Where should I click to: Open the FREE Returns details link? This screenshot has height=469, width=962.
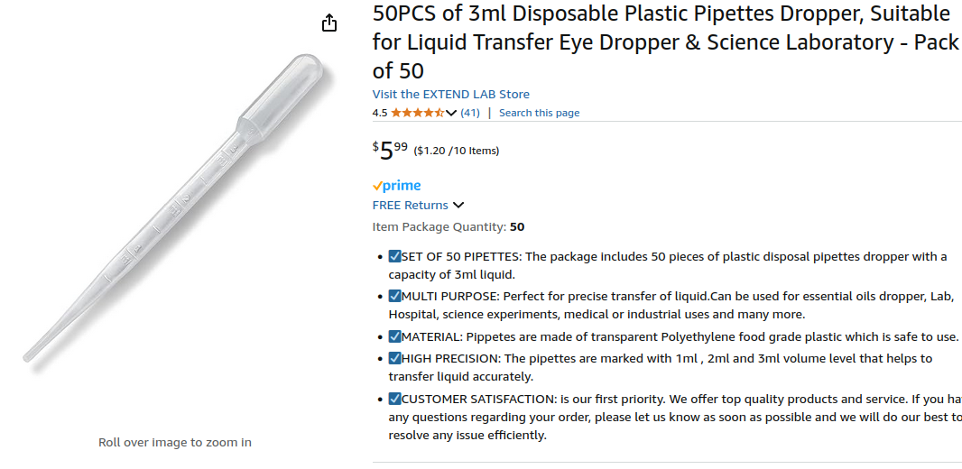click(x=410, y=206)
